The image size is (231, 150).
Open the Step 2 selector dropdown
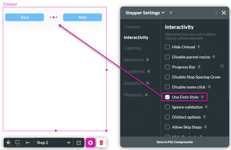[x=53, y=143]
